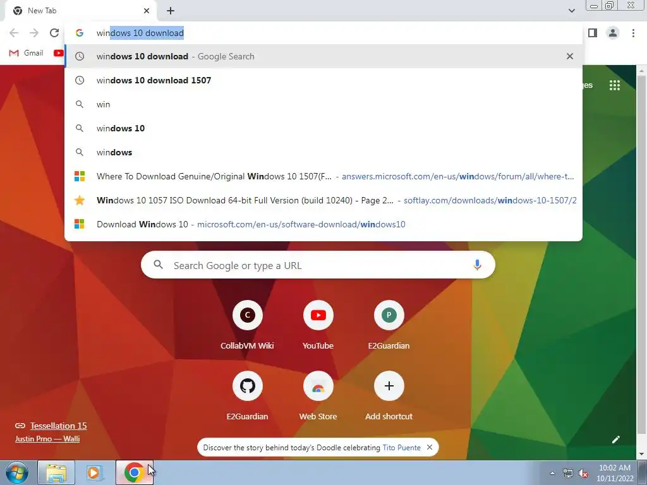
Task: Open the Chrome three-dot menu
Action: [633, 33]
